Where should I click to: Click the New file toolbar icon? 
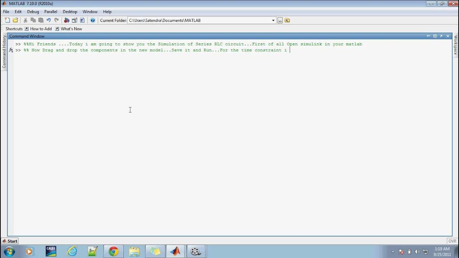7,20
